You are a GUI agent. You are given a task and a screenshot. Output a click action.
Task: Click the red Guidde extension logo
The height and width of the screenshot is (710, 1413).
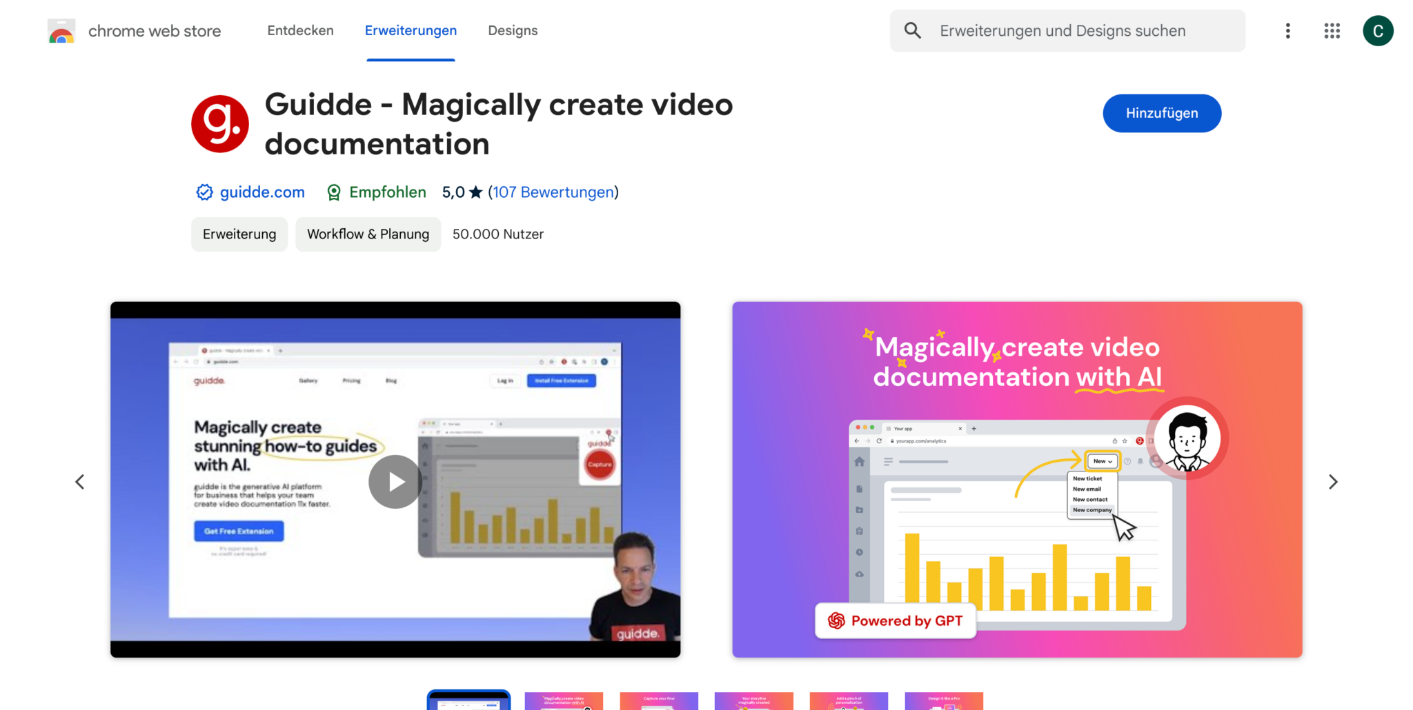[x=220, y=124]
